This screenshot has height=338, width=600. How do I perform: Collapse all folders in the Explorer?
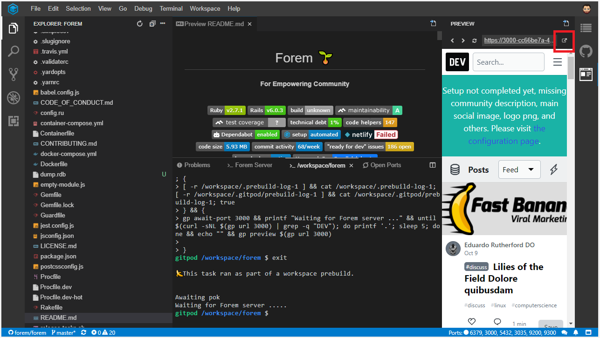click(152, 23)
